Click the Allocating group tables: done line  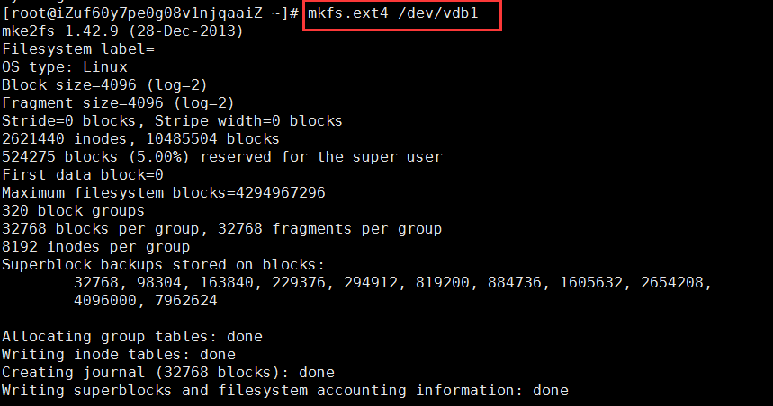point(132,337)
